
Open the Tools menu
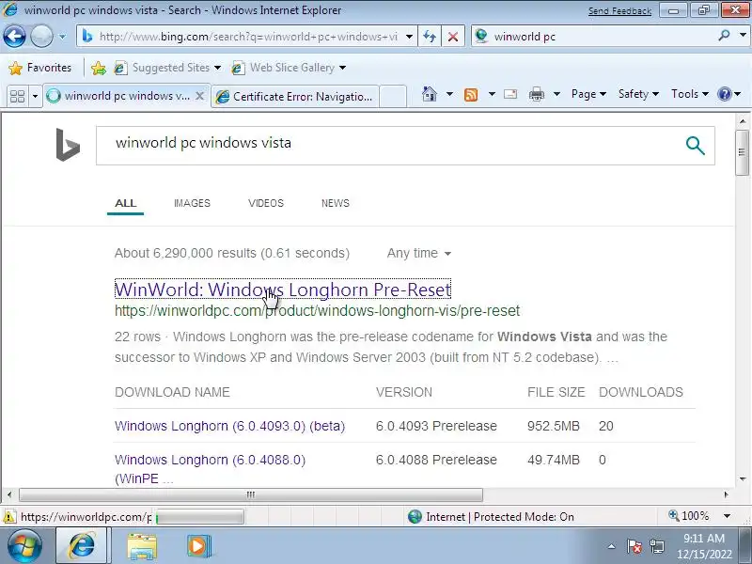coord(690,94)
